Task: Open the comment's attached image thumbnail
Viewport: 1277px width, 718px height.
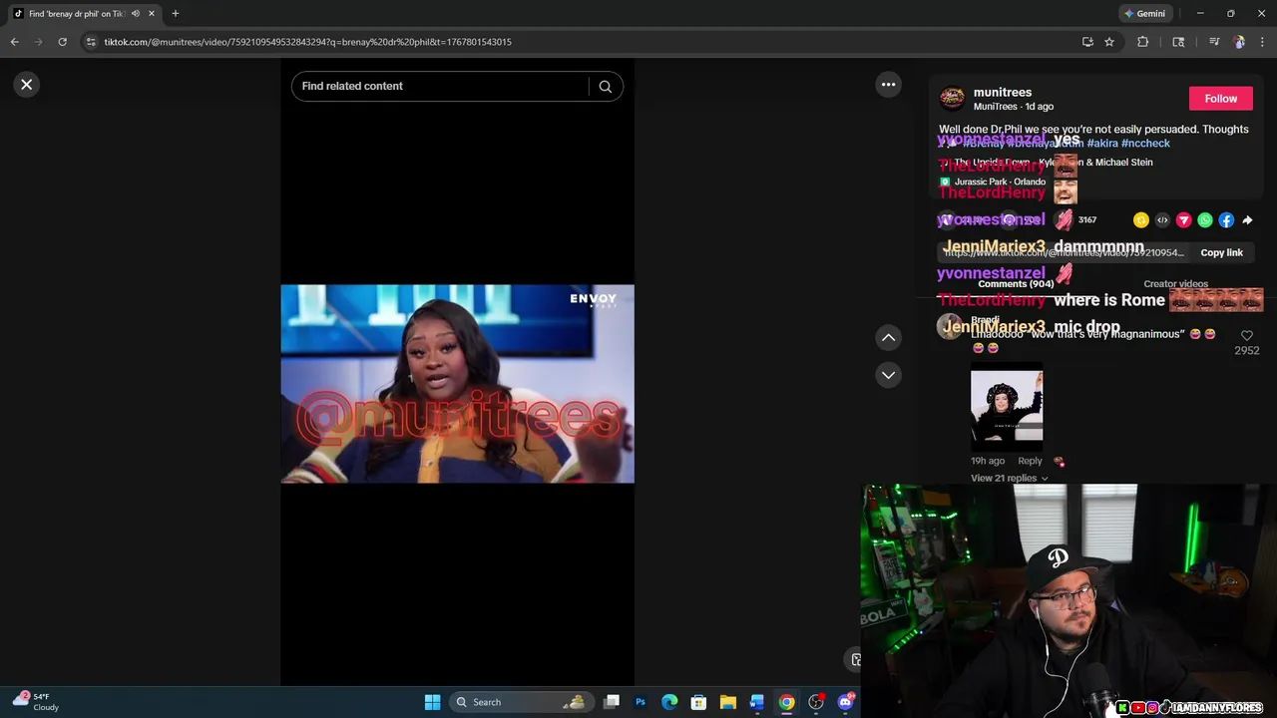Action: pyautogui.click(x=1007, y=406)
